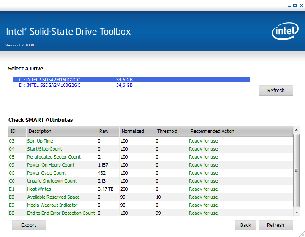Click ID C0 cell

(12, 181)
